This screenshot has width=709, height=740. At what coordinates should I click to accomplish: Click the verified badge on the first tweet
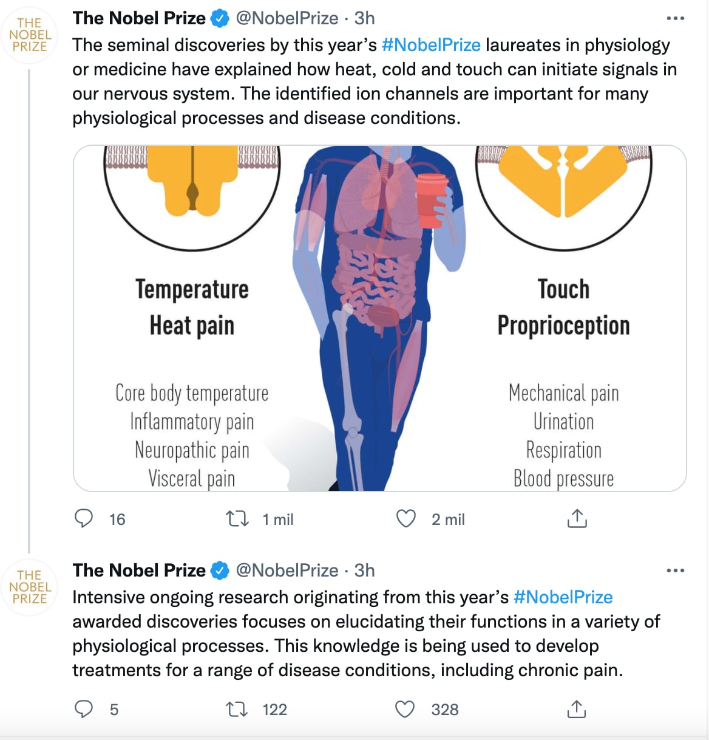click(x=219, y=19)
